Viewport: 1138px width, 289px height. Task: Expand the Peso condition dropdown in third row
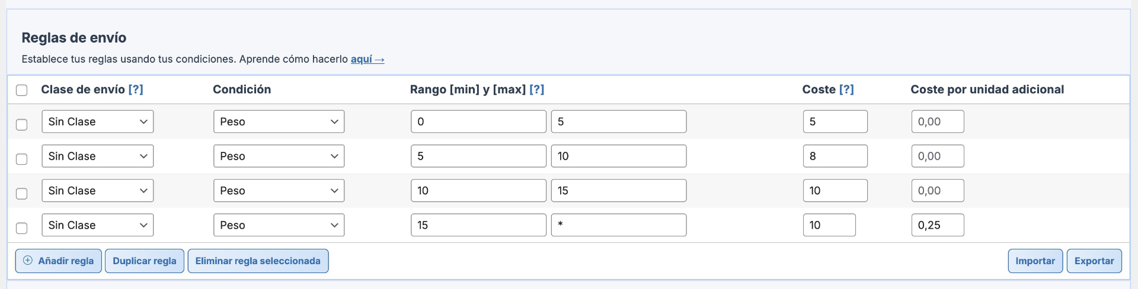[279, 191]
